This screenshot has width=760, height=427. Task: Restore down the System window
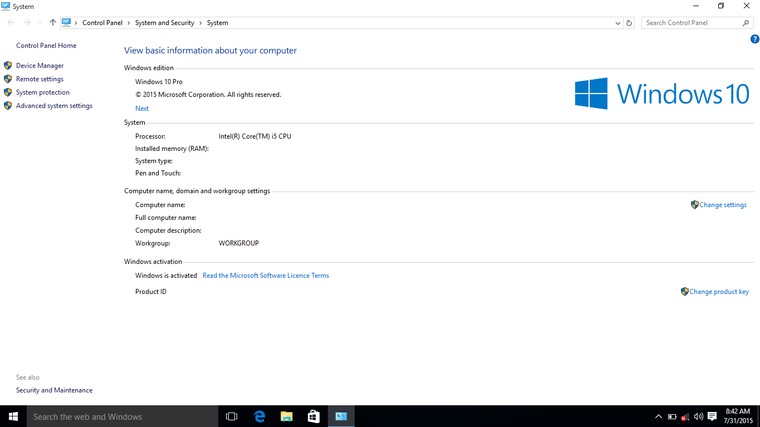[721, 6]
